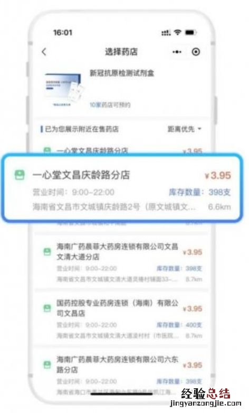Tap the circular close-target icon in header
Screen dimensions: 249x413
[196, 52]
